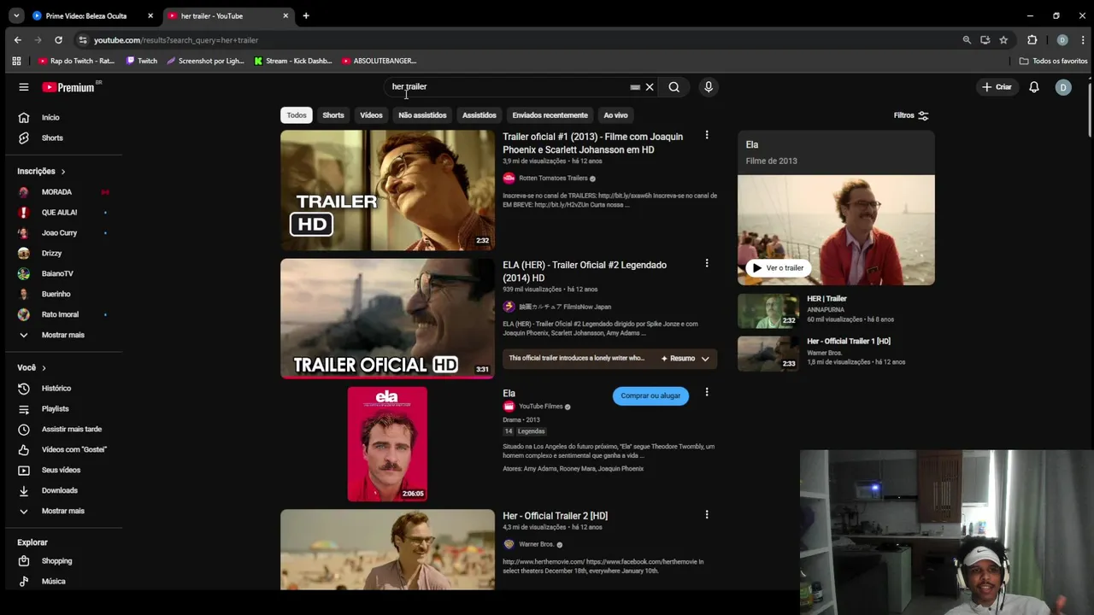Open the Ela movie poster
Image resolution: width=1094 pixels, height=615 pixels.
387,444
